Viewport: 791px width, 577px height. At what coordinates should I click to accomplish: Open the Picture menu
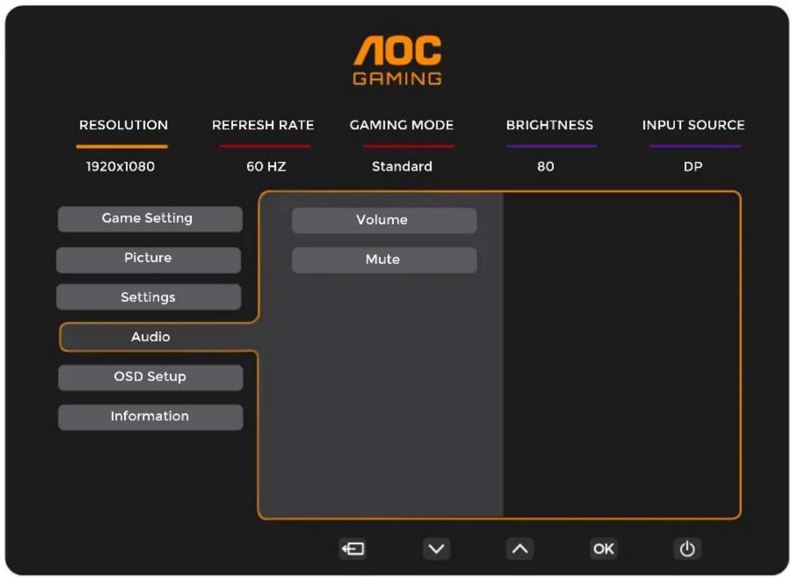tap(148, 259)
